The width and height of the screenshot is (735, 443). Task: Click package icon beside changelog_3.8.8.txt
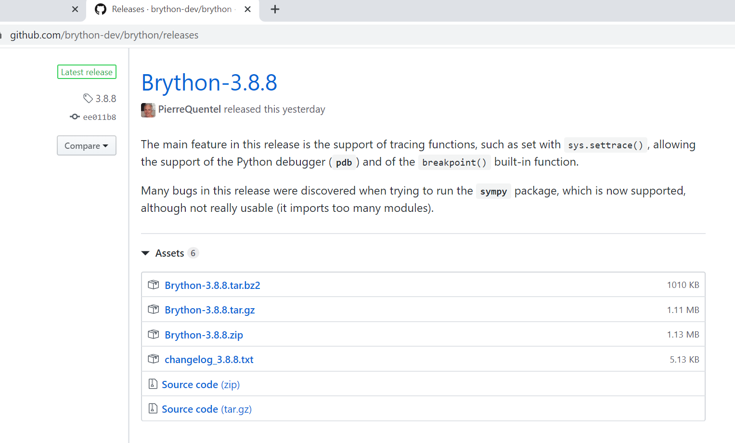tap(154, 359)
